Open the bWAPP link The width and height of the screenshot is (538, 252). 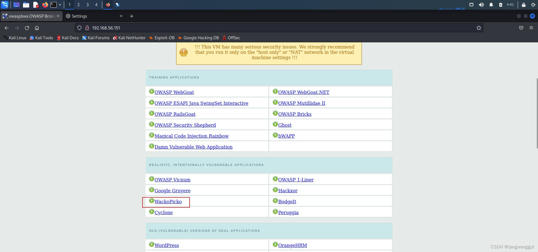286,136
